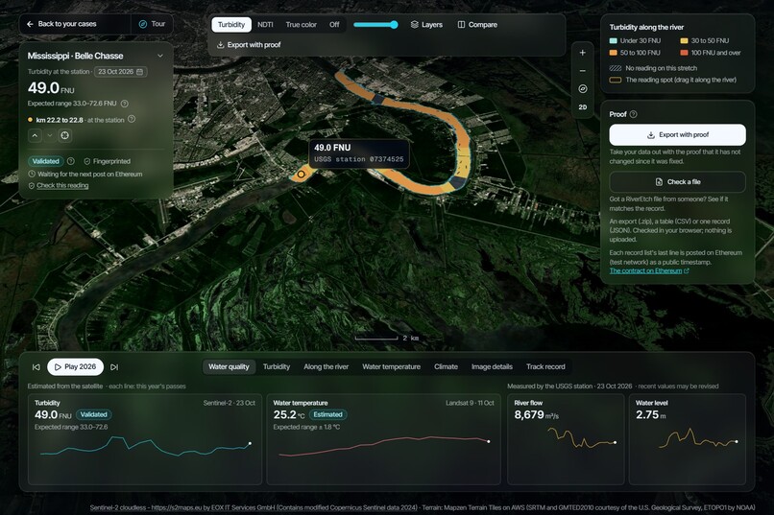The image size is (774, 515).
Task: Play 2026 timeline
Action: click(75, 367)
